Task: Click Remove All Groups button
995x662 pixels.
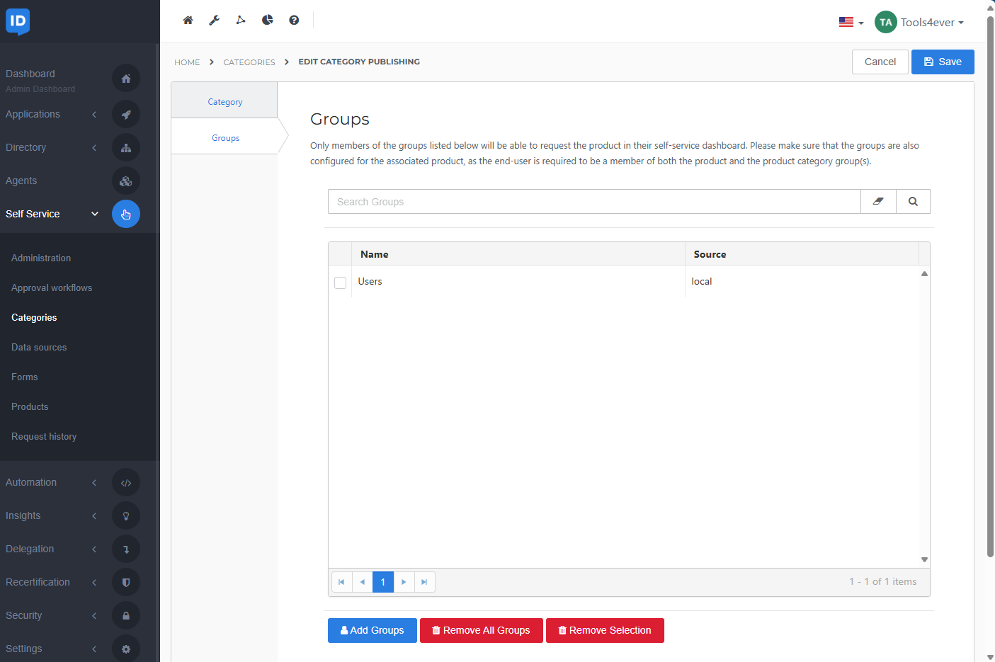Action: pyautogui.click(x=481, y=630)
